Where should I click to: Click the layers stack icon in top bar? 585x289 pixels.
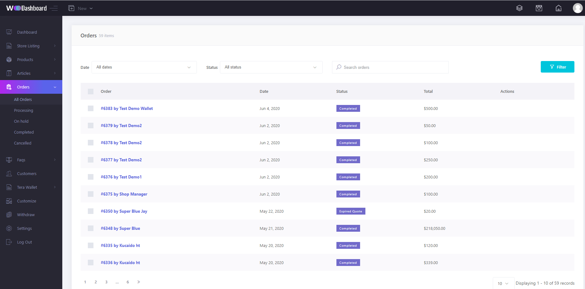point(519,8)
